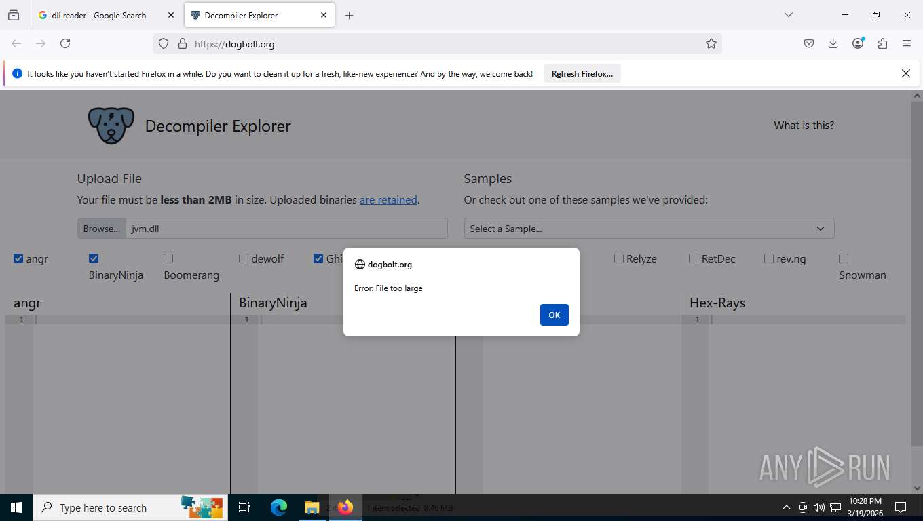Open the extensions puzzle icon
The height and width of the screenshot is (521, 923).
(x=882, y=43)
